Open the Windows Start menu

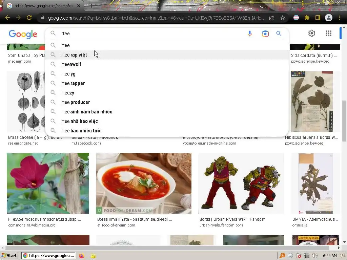9,256
